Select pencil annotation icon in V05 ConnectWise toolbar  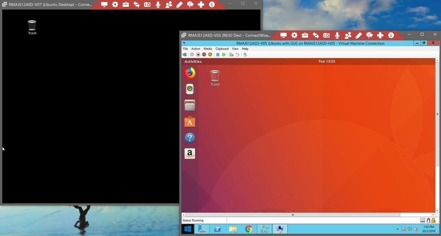359,35
